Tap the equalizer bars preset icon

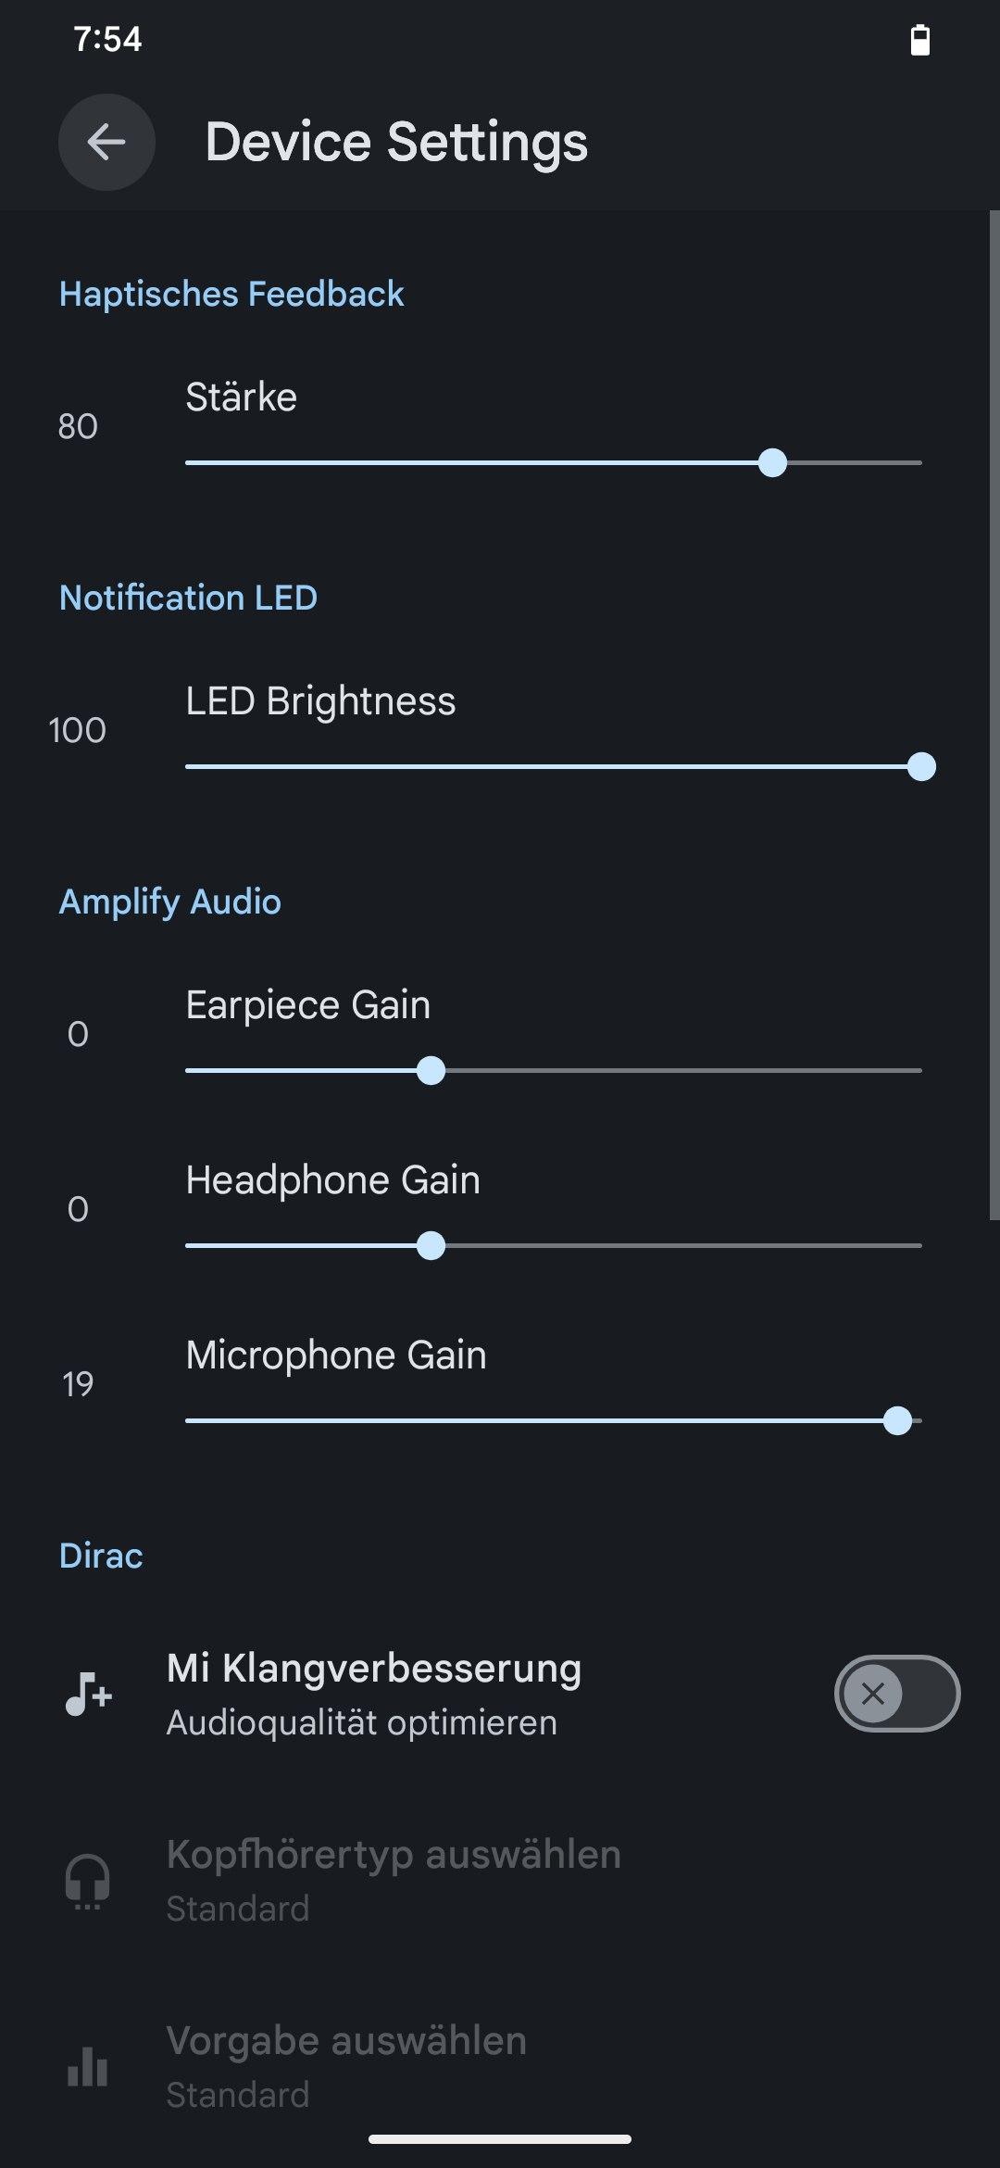pos(88,2067)
